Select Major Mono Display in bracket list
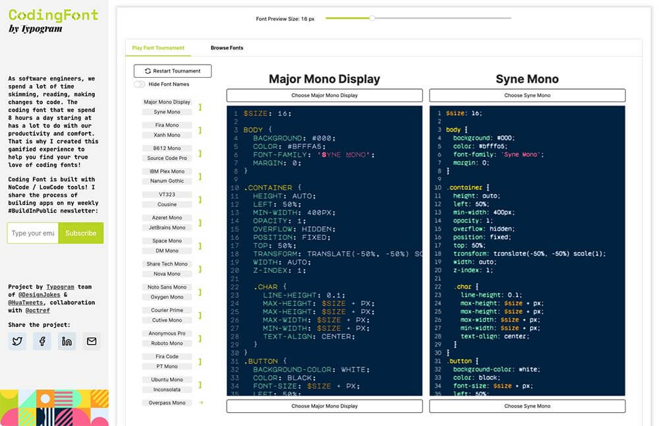659x426 pixels. click(x=167, y=102)
